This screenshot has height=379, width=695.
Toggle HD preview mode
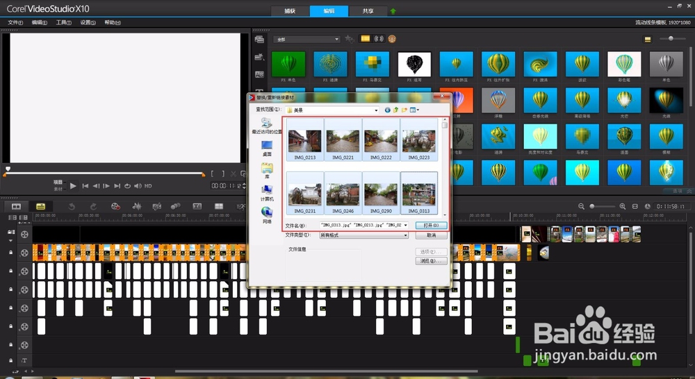tap(148, 186)
